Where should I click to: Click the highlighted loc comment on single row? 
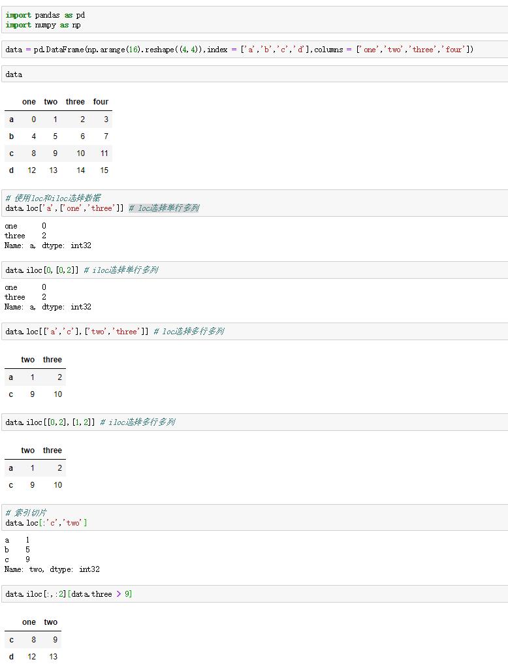164,208
